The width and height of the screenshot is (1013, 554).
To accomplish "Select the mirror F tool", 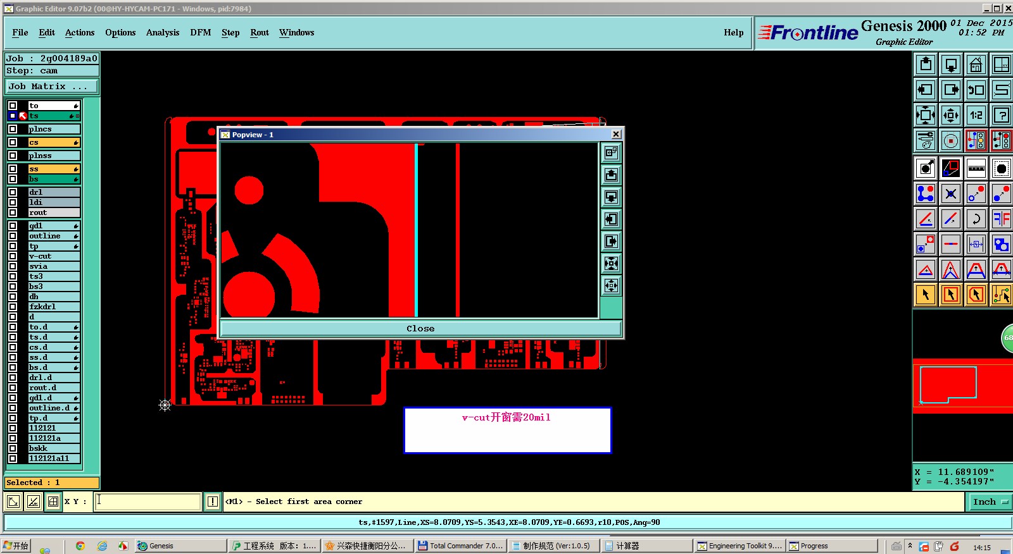I will 1002,219.
